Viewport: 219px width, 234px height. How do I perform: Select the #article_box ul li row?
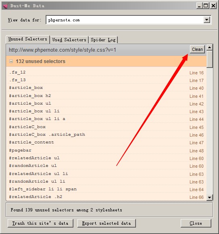(106, 111)
